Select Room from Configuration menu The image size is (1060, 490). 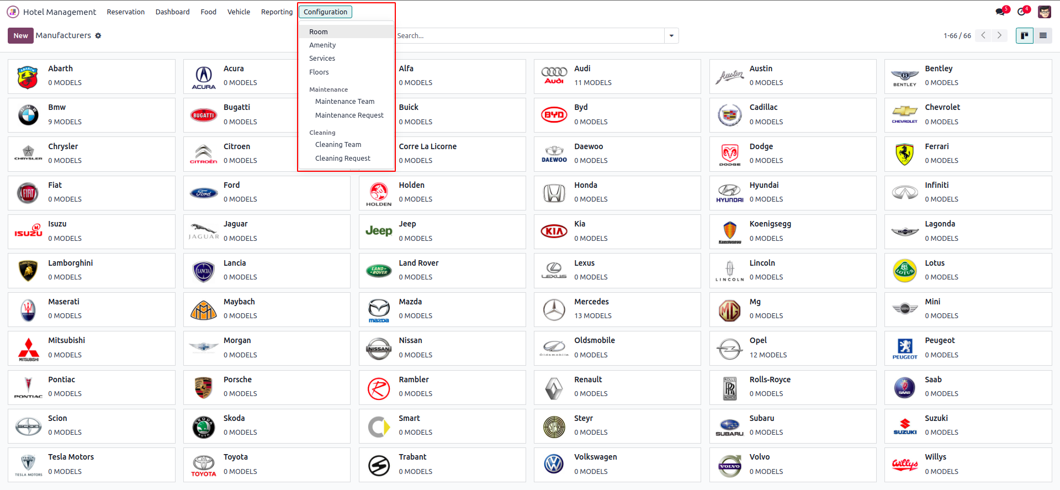346,31
